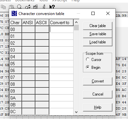Open Search using the magnifier toolbar icon
This screenshot has width=128, height=119.
click(19, 7)
